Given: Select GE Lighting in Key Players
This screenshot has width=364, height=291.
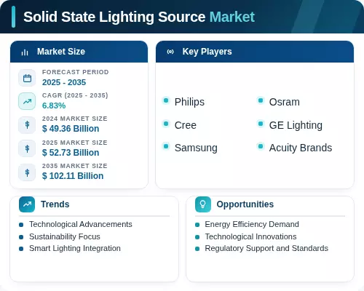Looking at the screenshot, I should tap(296, 126).
